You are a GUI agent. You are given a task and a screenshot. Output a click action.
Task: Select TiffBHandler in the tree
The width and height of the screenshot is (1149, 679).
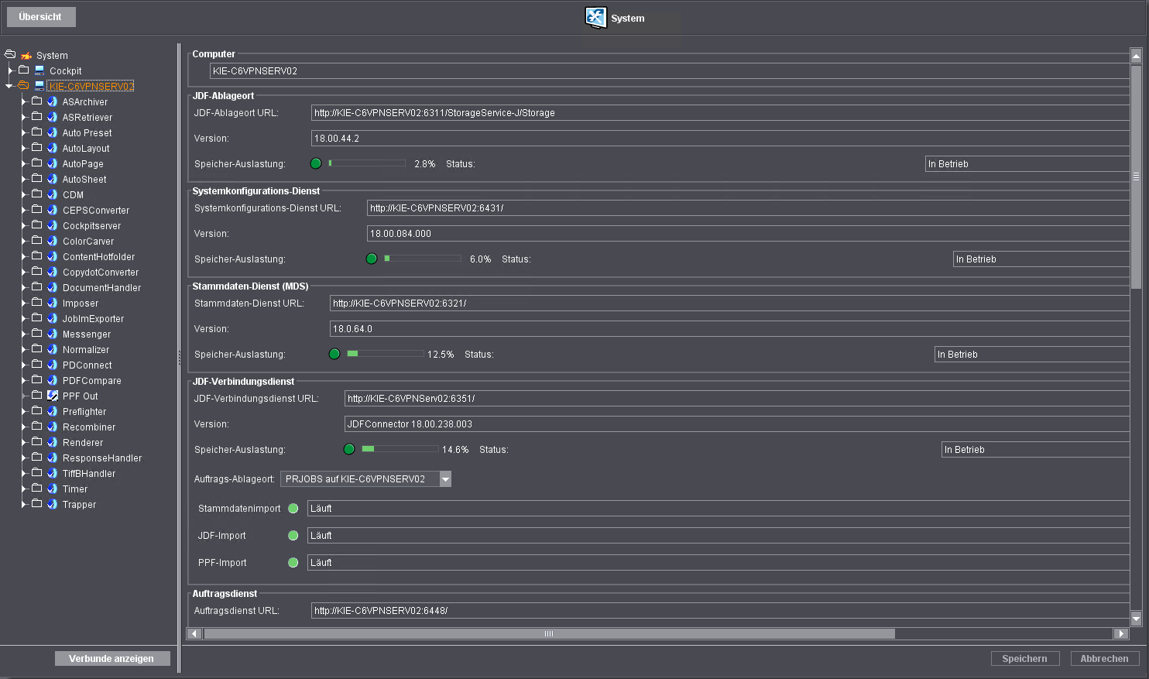pos(89,474)
